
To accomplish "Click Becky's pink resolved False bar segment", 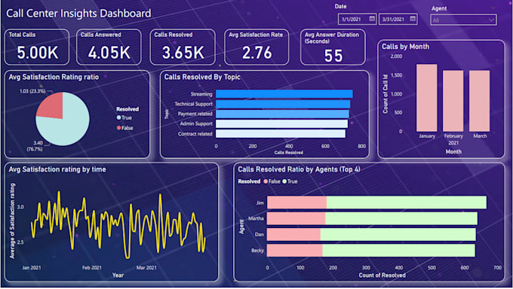I will click(295, 251).
